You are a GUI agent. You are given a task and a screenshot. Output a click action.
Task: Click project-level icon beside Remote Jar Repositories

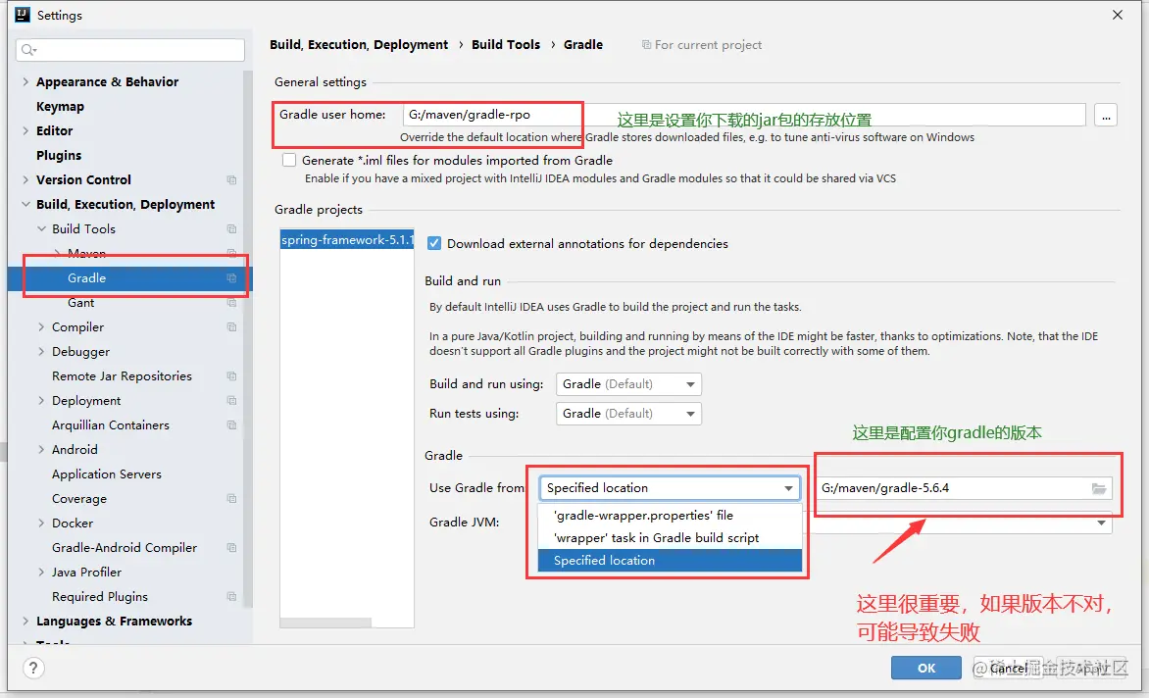coord(231,376)
